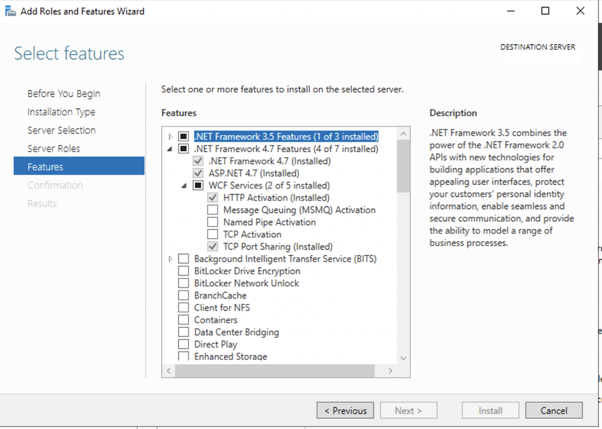
Task: Select 'TCP Port Sharing (Installed)' row text
Action: (x=278, y=246)
